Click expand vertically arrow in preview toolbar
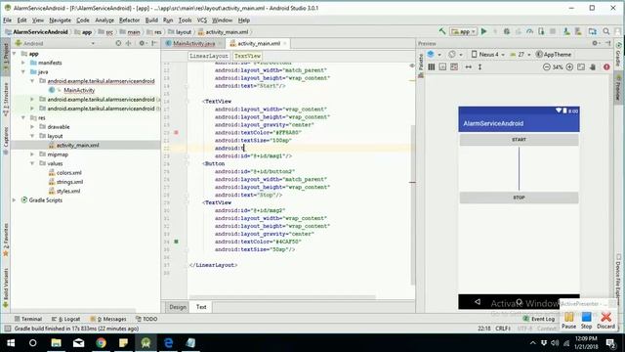Screen dimensions: 625x352 click(x=479, y=67)
